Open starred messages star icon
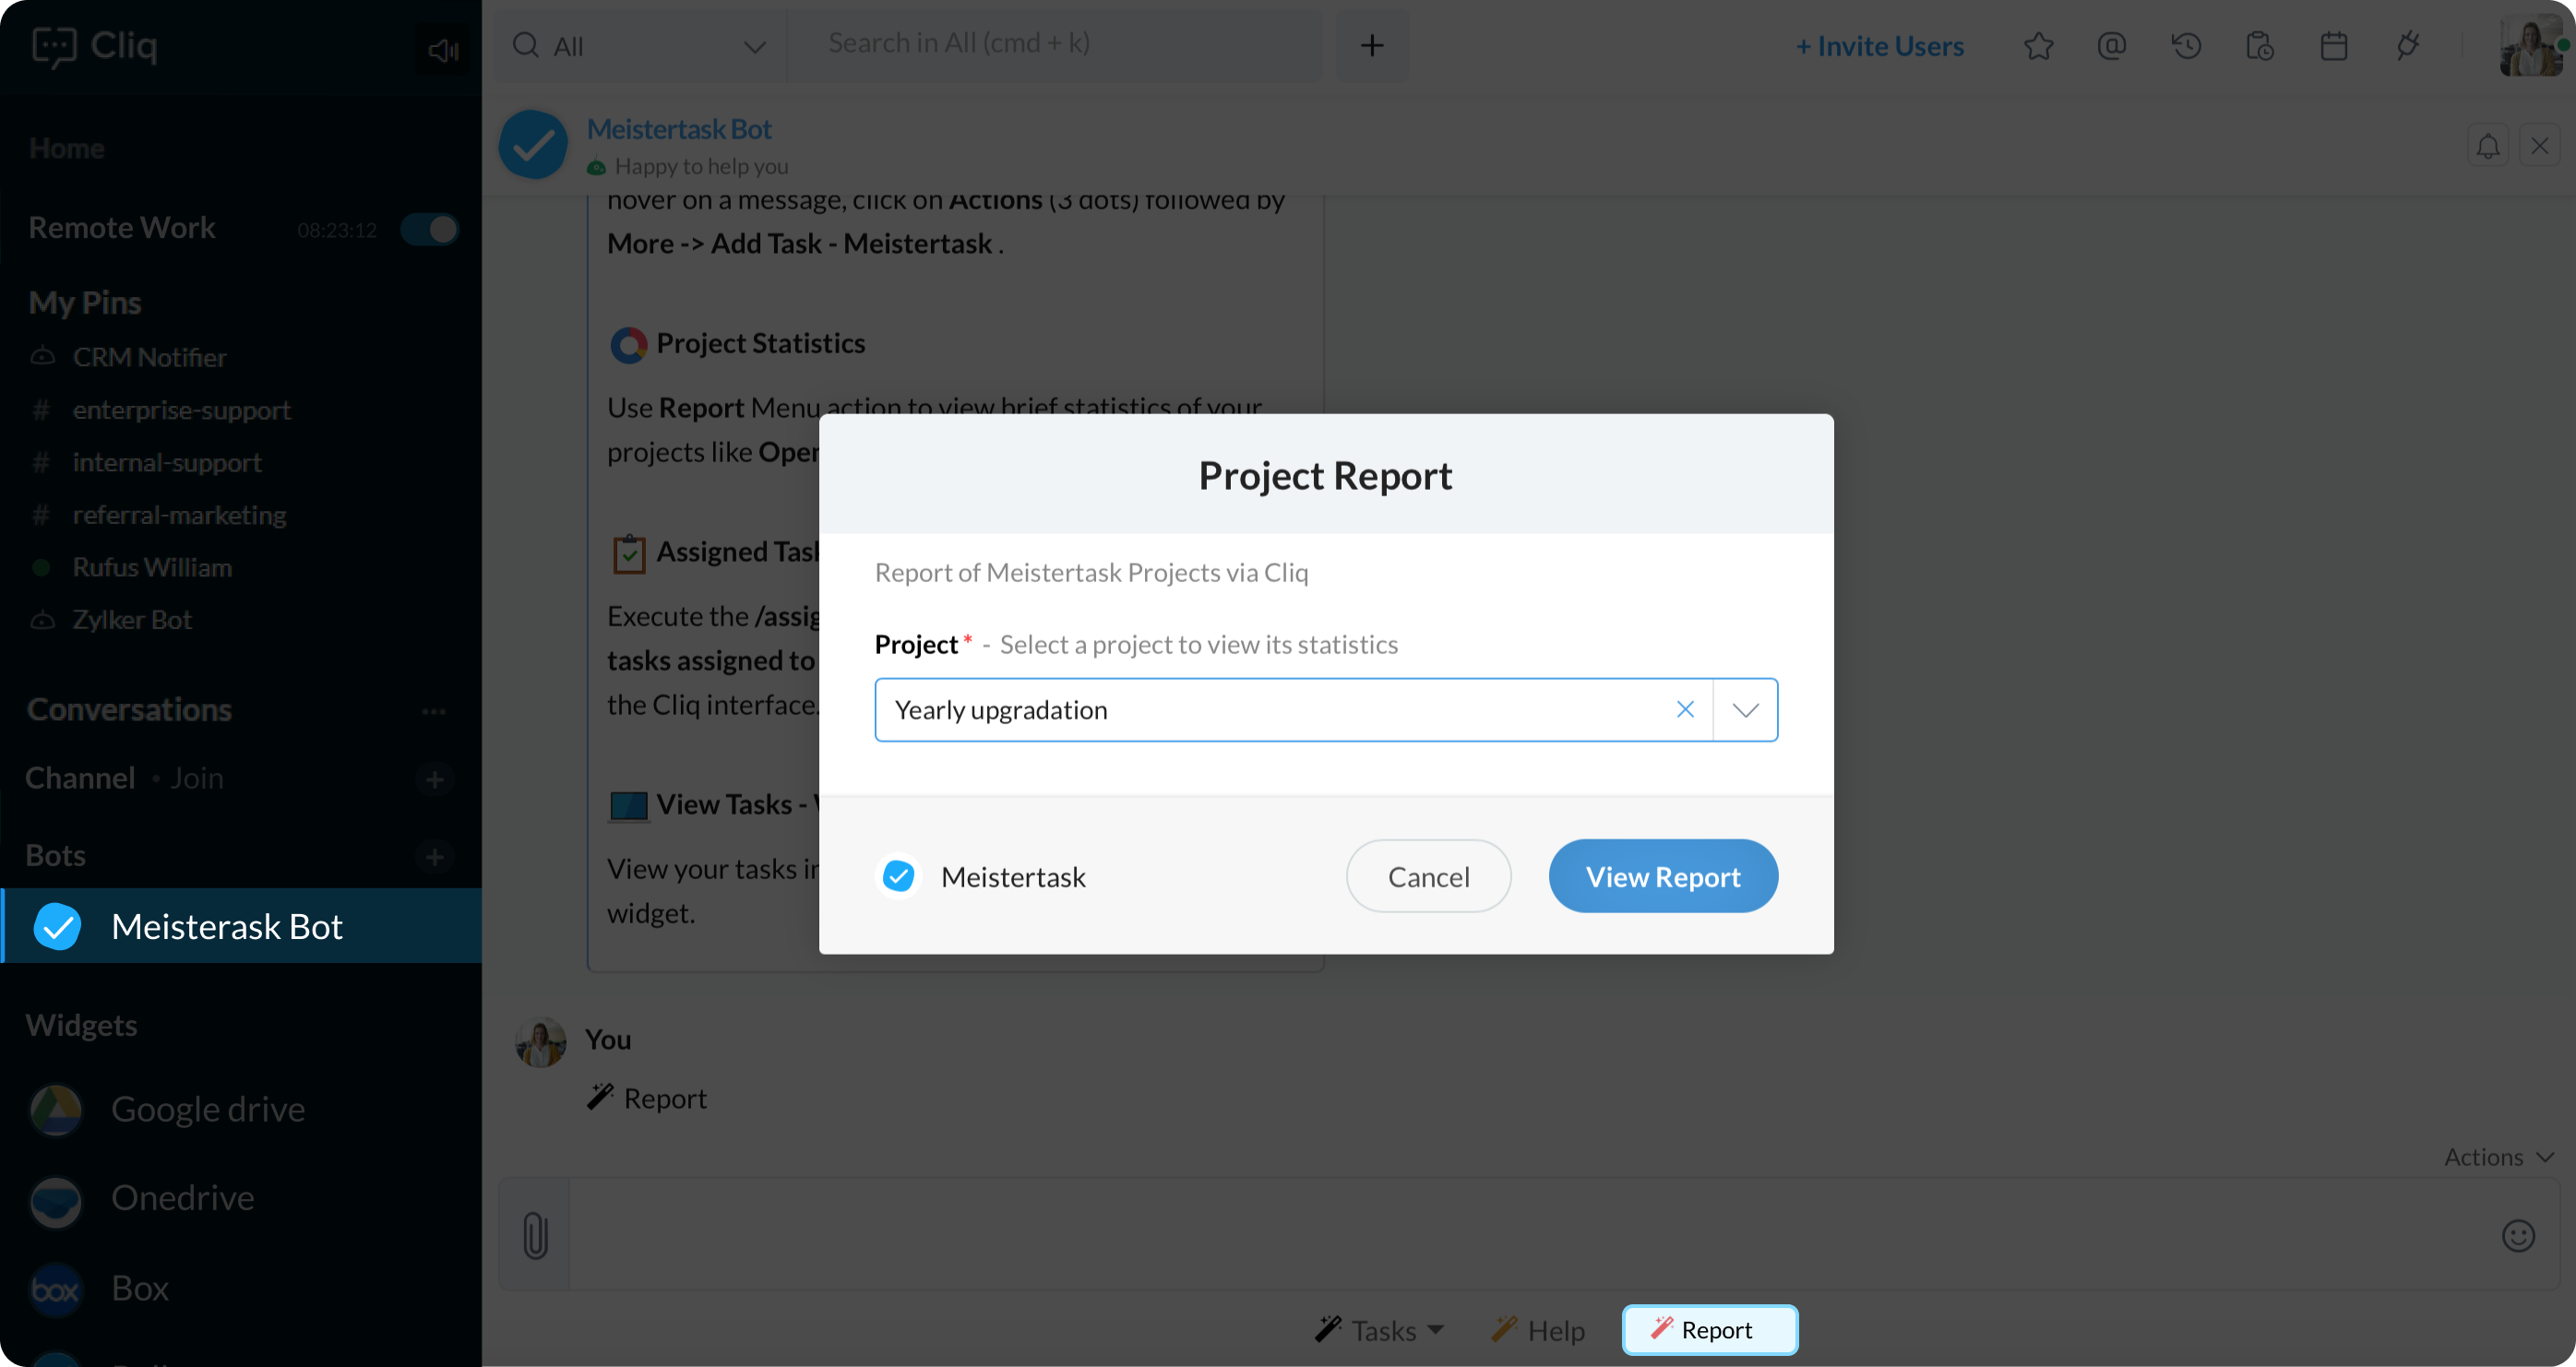Screen dimensions: 2576x1367 pyautogui.click(x=2038, y=46)
